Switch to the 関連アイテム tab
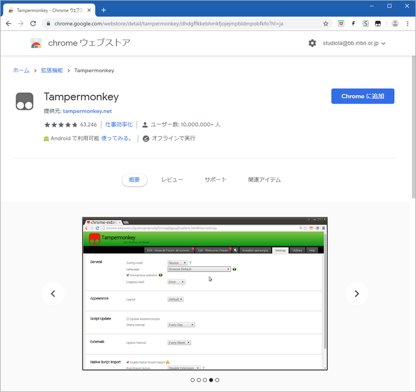Screen dimensions: 416x392 (x=265, y=180)
